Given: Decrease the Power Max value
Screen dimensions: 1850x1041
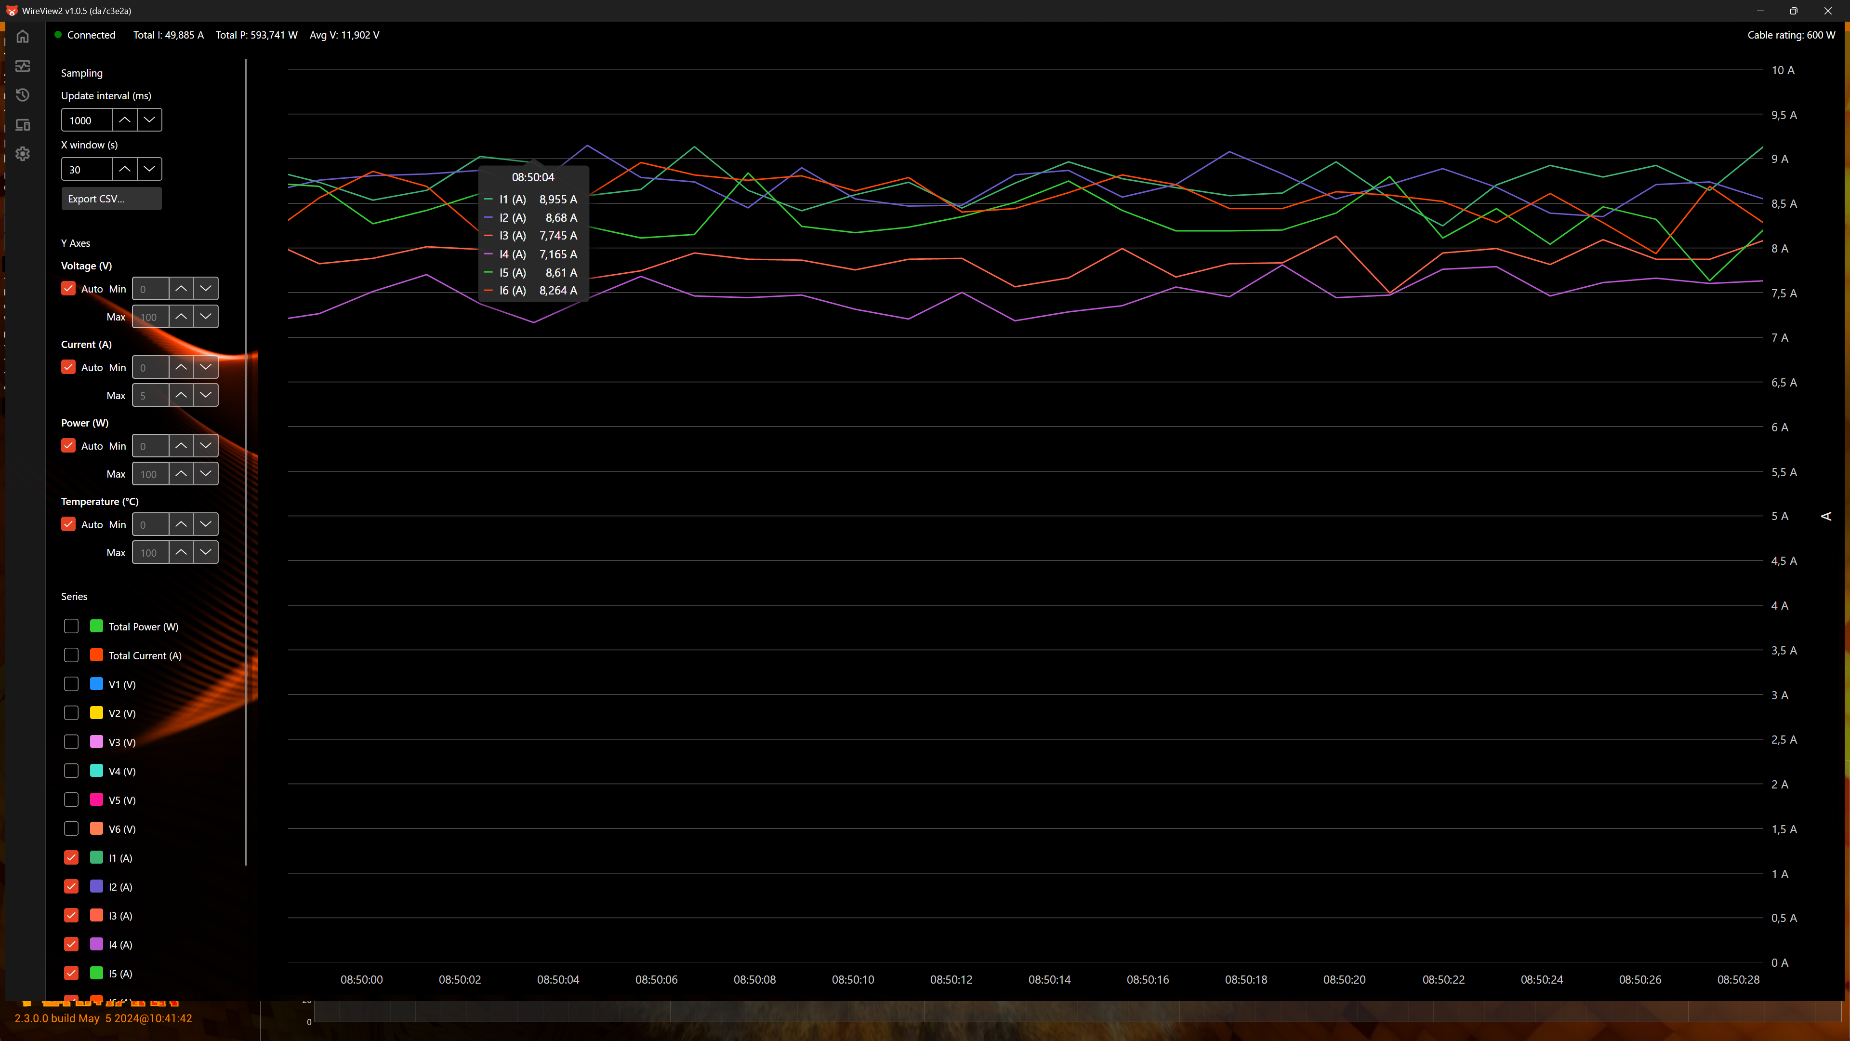Looking at the screenshot, I should pos(206,473).
